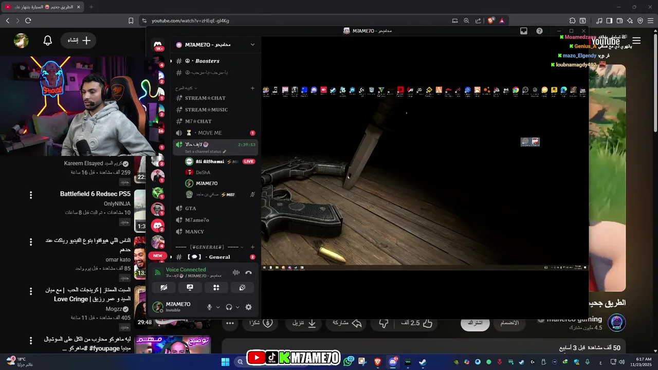Turn on camera in Discord voice panel
This screenshot has height=370, width=658.
point(163,288)
